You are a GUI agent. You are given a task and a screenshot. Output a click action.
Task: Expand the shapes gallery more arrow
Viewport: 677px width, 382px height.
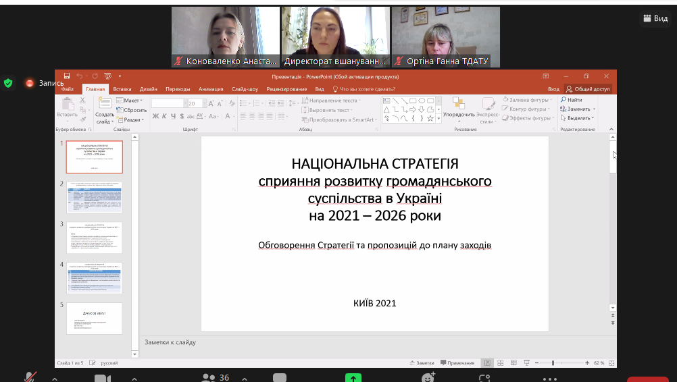(x=438, y=119)
